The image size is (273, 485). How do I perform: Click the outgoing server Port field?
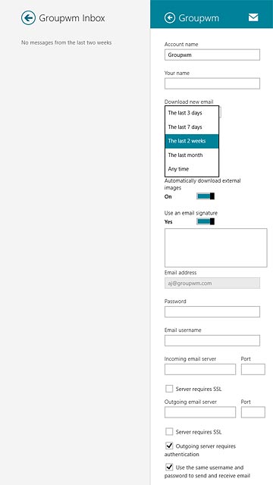pos(253,412)
